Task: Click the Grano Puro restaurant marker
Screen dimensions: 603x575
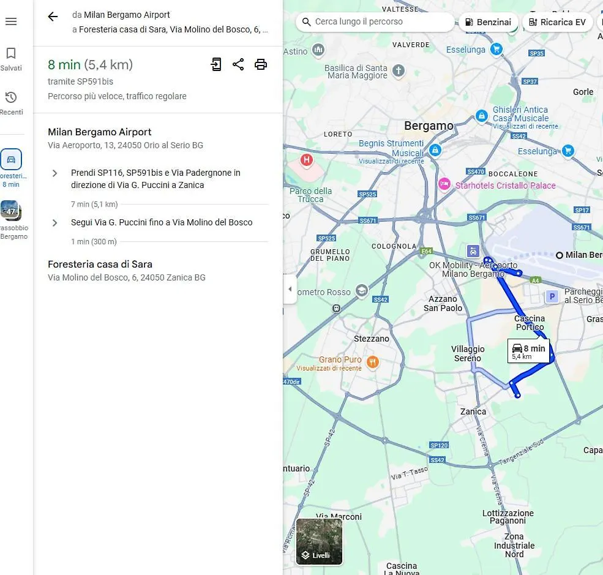Action: click(372, 362)
